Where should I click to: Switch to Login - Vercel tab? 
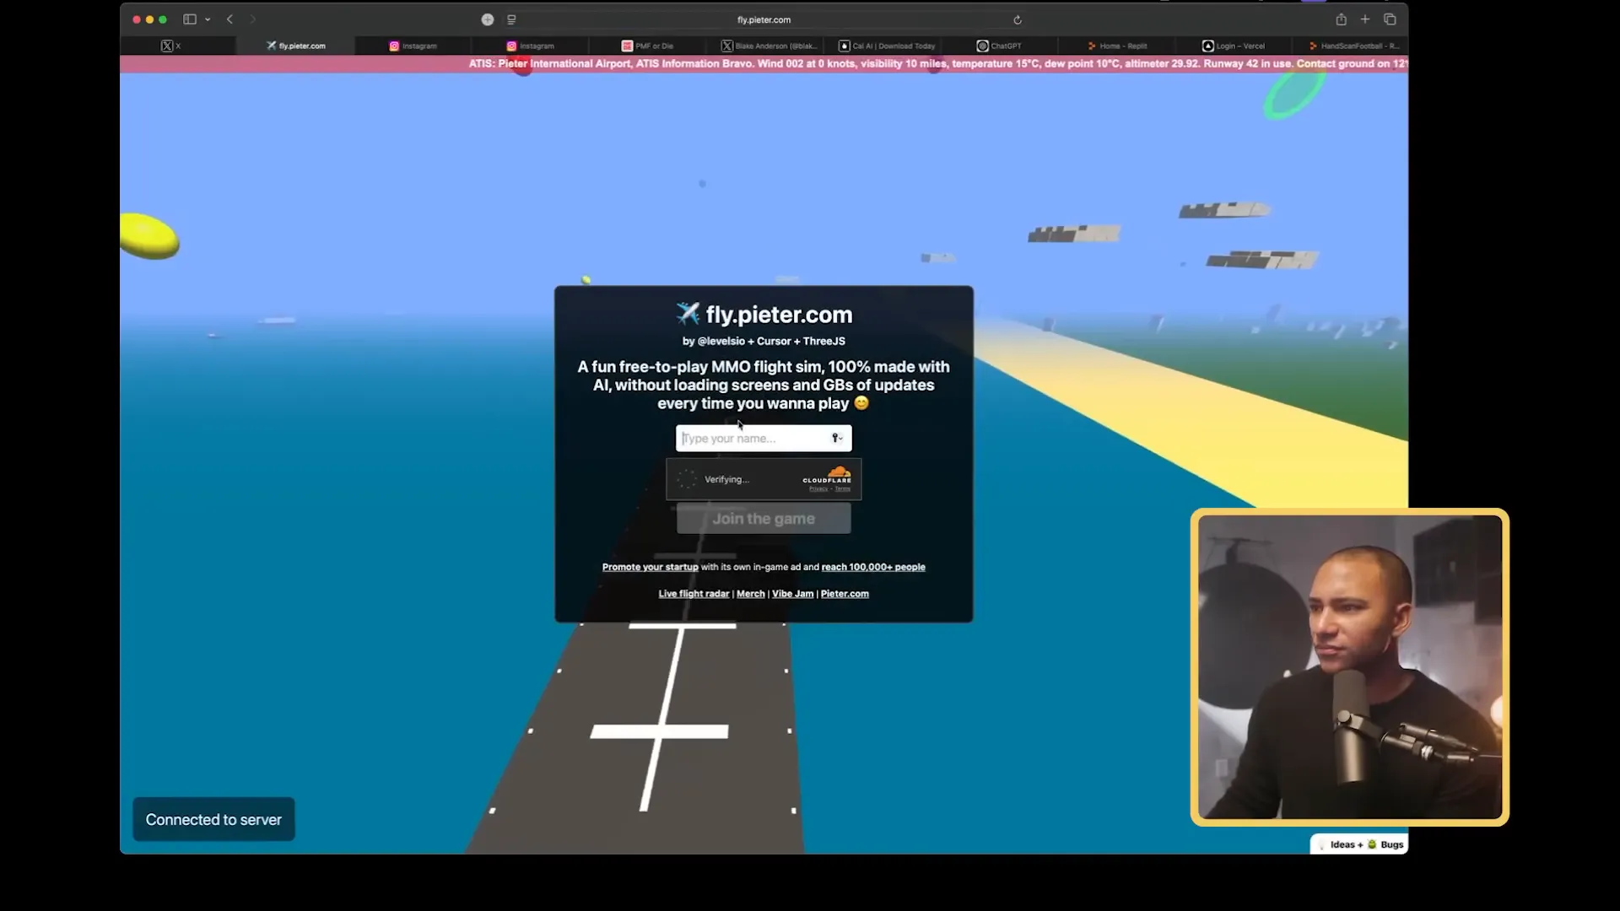pyautogui.click(x=1234, y=46)
